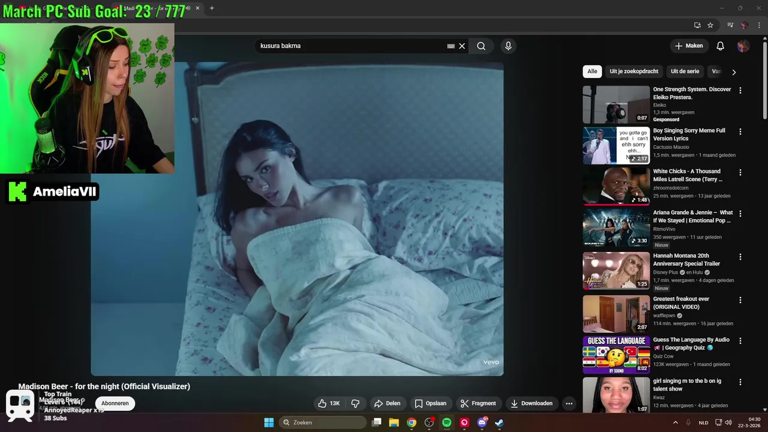
Task: Open Task View in the taskbar
Action: pos(377,422)
